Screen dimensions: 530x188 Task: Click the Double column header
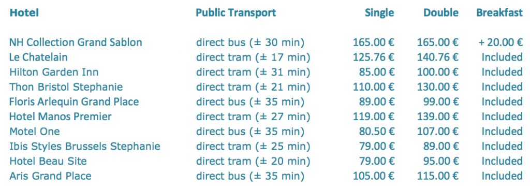[x=441, y=13]
